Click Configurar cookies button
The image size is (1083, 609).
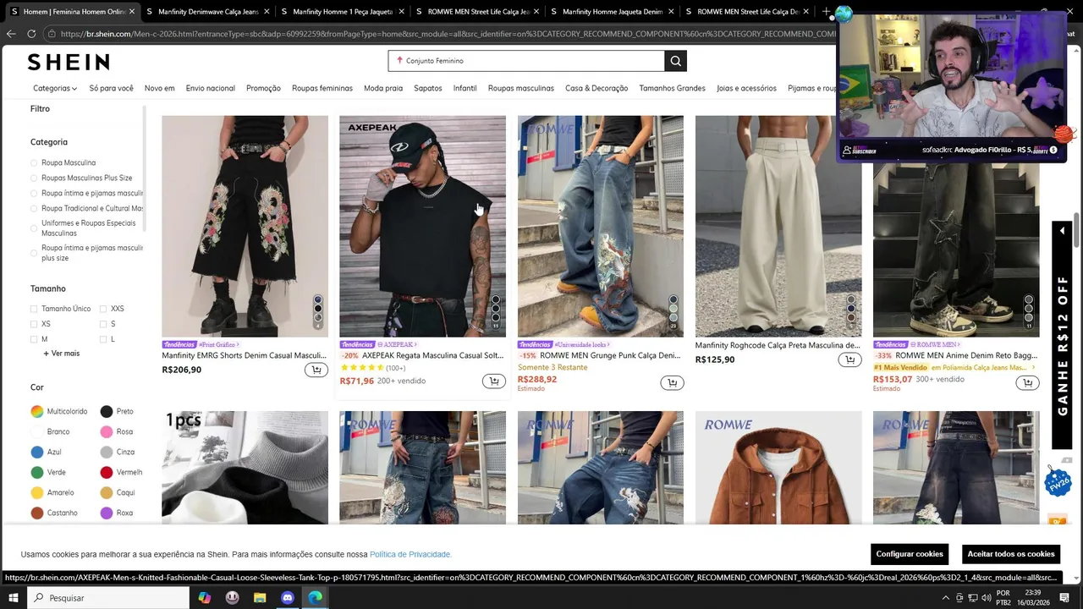click(910, 554)
